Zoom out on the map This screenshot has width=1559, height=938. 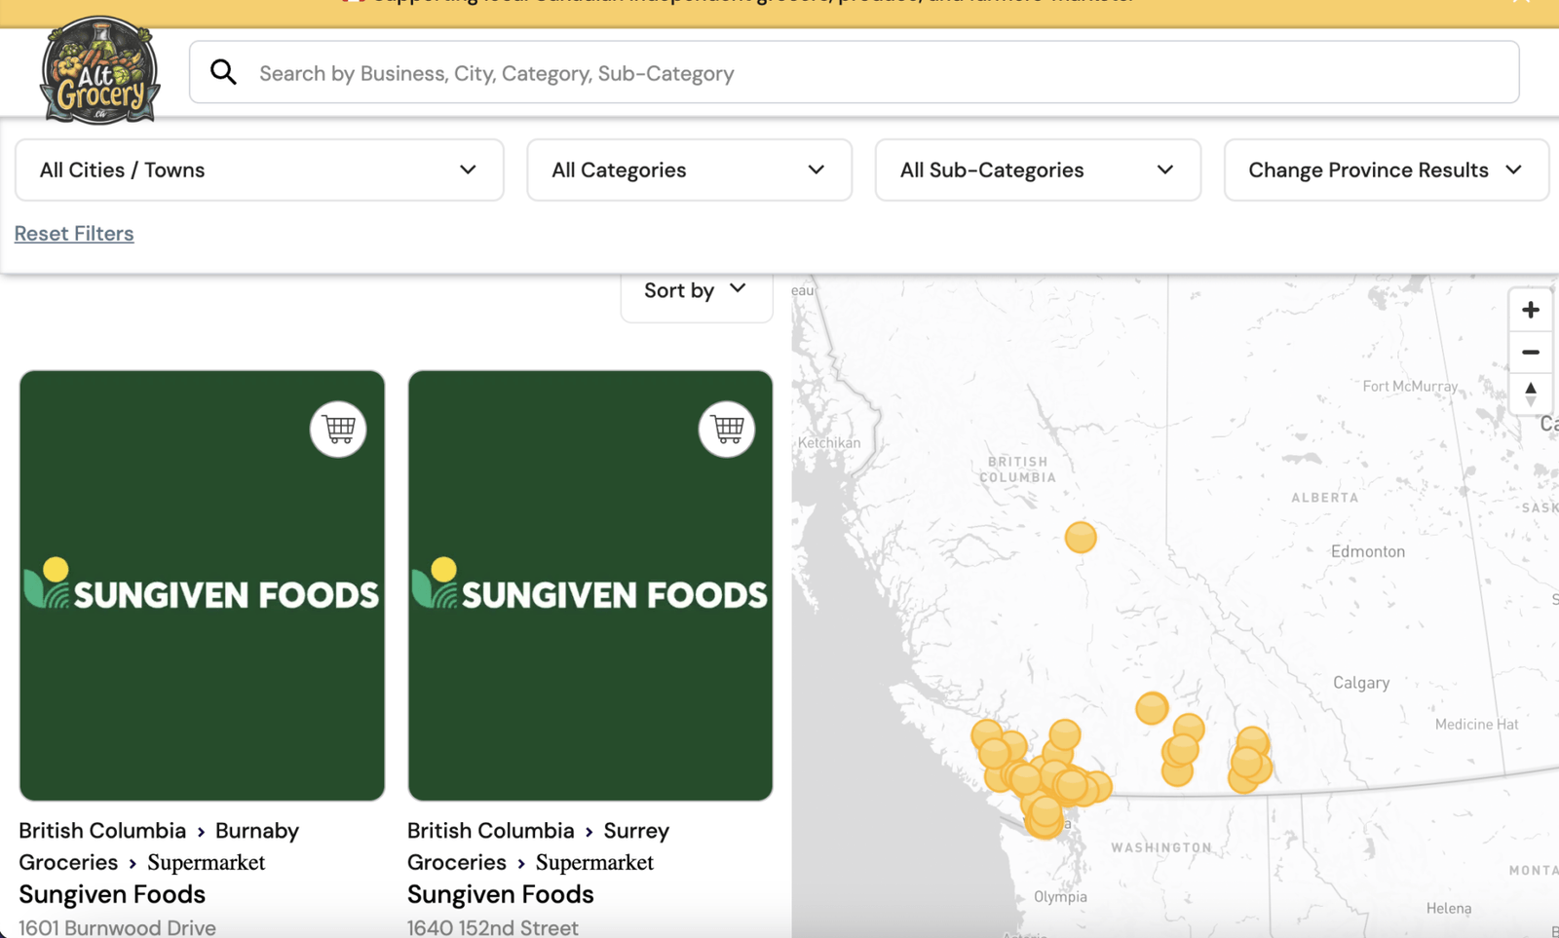pos(1530,353)
